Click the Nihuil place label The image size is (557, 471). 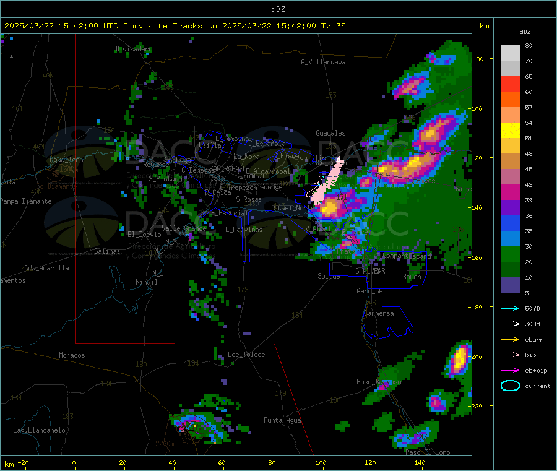147,282
